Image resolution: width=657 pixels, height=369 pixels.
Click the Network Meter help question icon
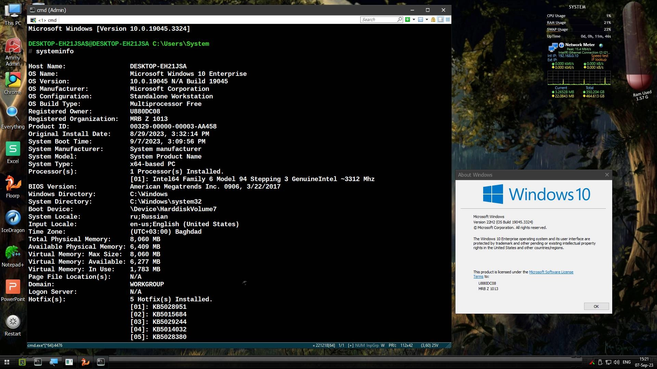point(561,45)
